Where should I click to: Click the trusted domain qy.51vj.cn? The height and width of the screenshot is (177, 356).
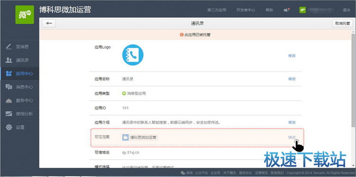pyautogui.click(x=131, y=152)
